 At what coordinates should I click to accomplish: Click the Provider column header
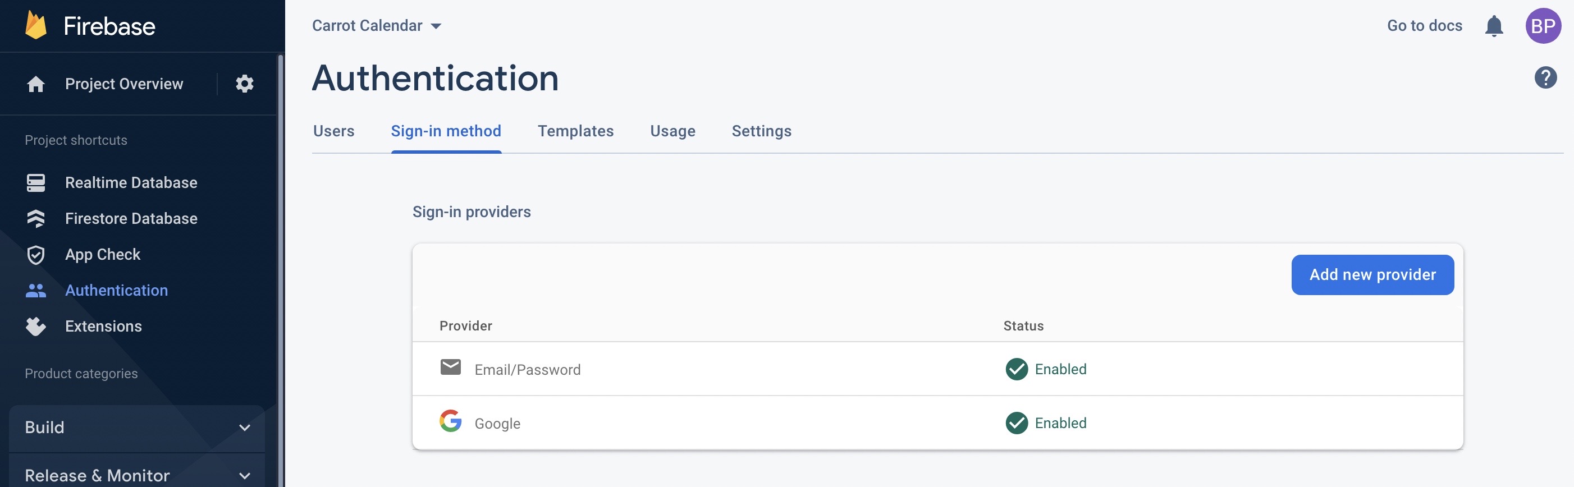[465, 325]
